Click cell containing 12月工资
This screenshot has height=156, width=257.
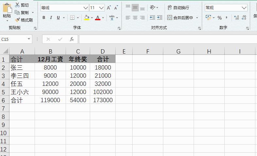pyautogui.click(x=50, y=59)
